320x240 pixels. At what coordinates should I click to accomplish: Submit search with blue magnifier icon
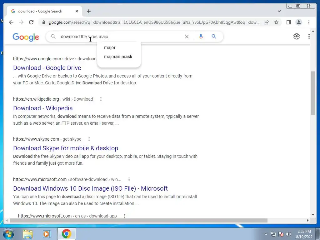214,37
